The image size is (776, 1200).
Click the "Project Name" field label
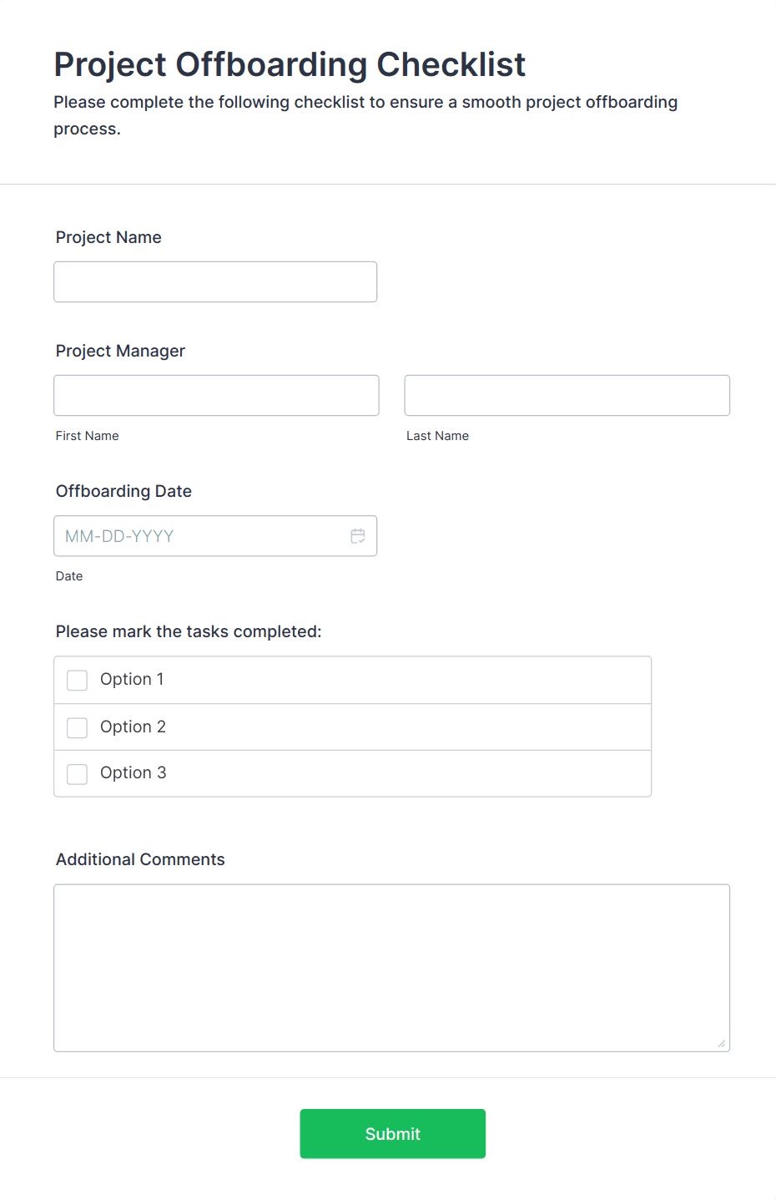coord(108,237)
